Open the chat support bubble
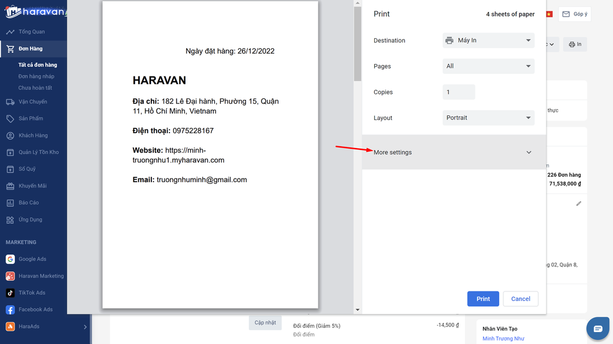This screenshot has width=613, height=344. coord(598,328)
